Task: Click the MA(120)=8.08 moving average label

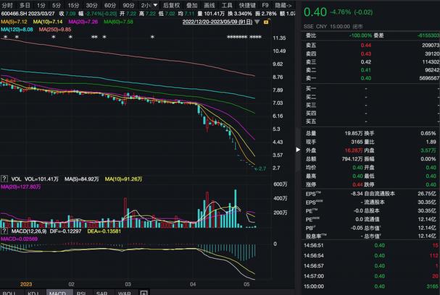Action: (17, 30)
